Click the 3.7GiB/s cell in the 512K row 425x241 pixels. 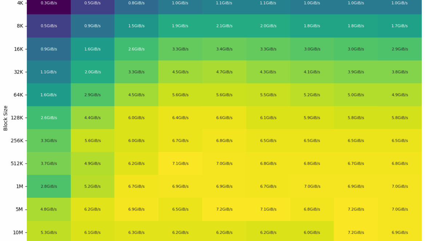coord(49,164)
